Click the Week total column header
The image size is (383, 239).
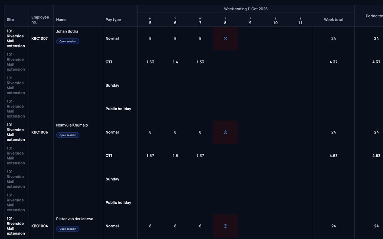click(333, 20)
